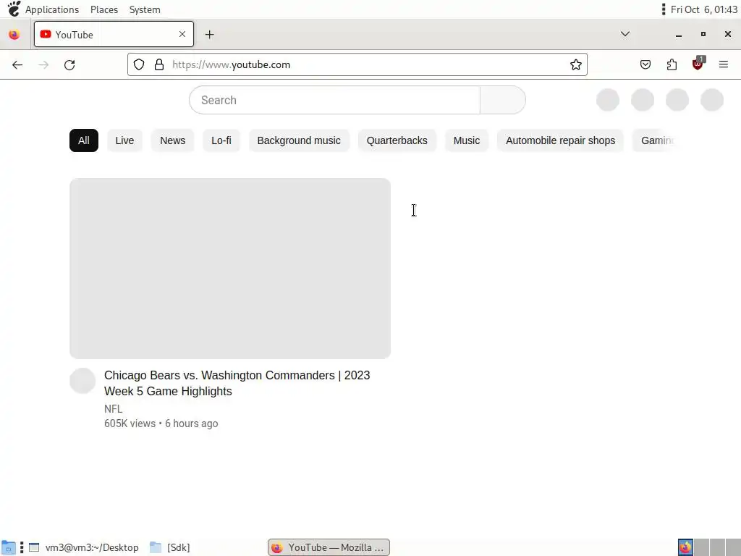The width and height of the screenshot is (741, 556).
Task: Select the YouTube — Mozilla taskbar entry
Action: click(329, 547)
